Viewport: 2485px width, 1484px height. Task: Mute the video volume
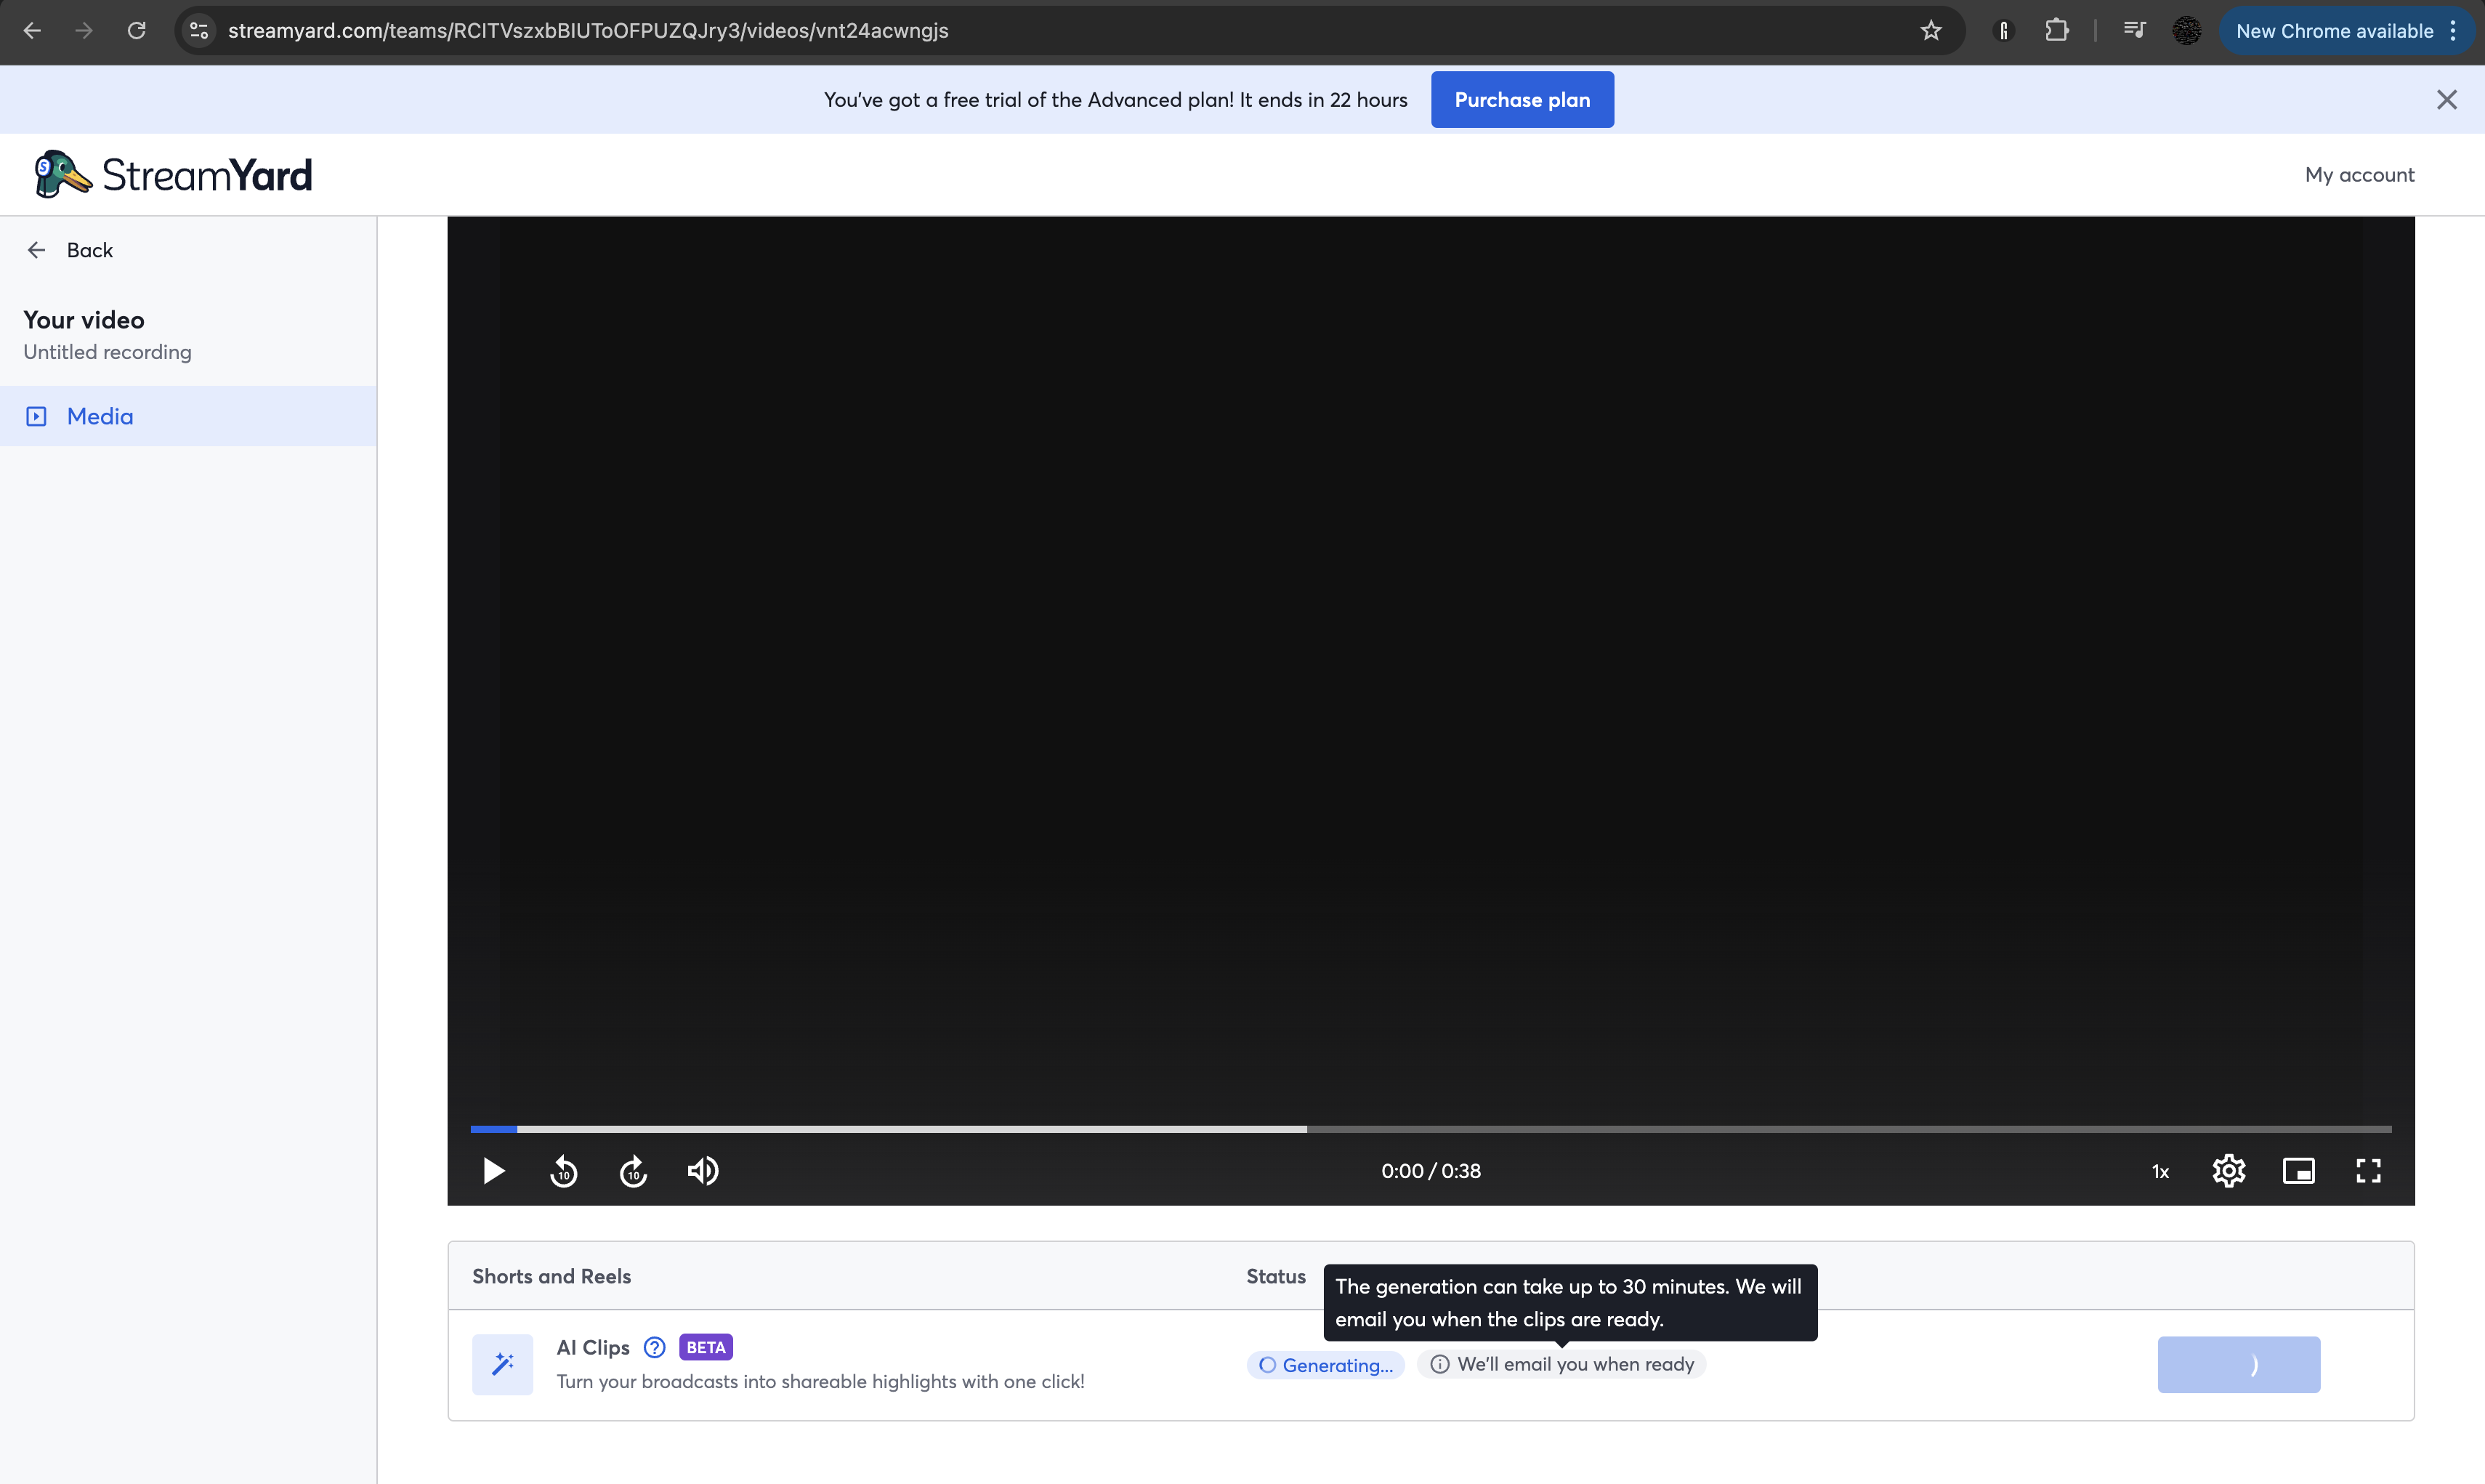pyautogui.click(x=703, y=1171)
